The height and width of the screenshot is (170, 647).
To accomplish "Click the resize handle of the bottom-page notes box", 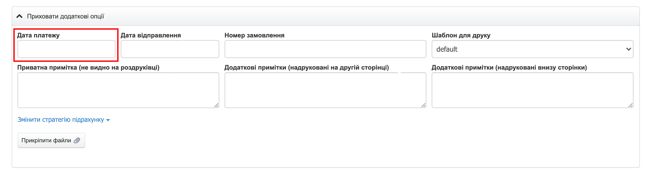I will 631,105.
